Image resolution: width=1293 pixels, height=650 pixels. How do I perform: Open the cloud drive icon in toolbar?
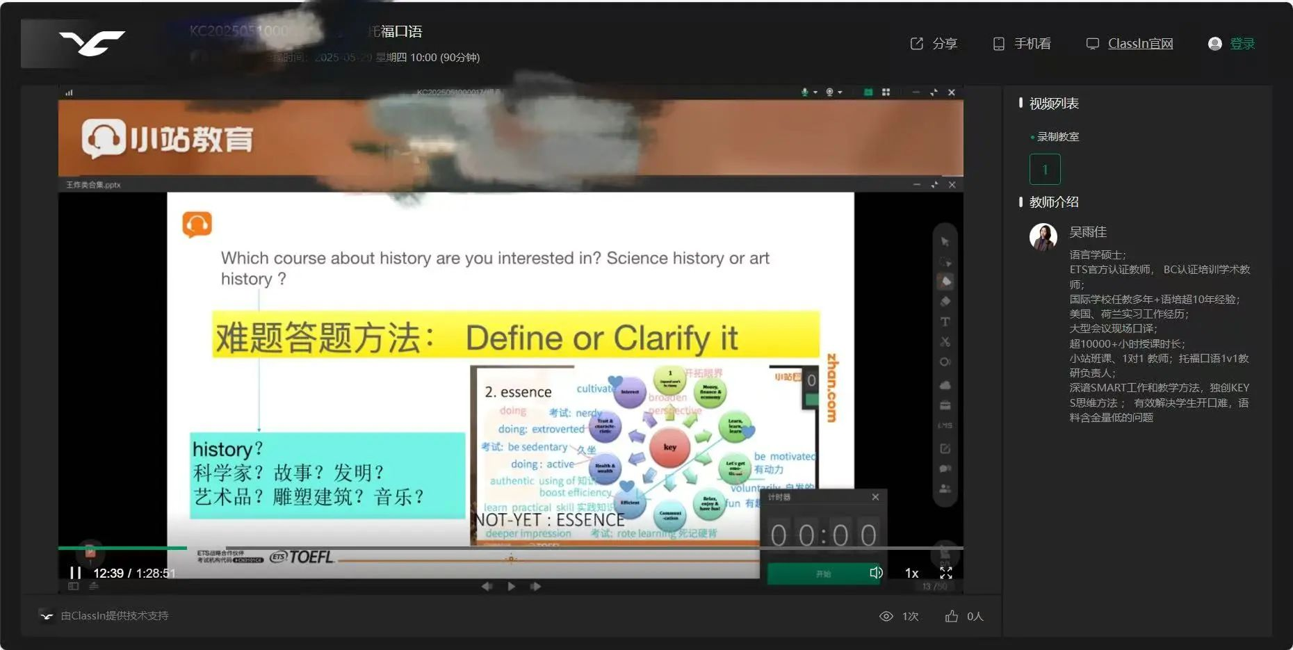(x=945, y=385)
